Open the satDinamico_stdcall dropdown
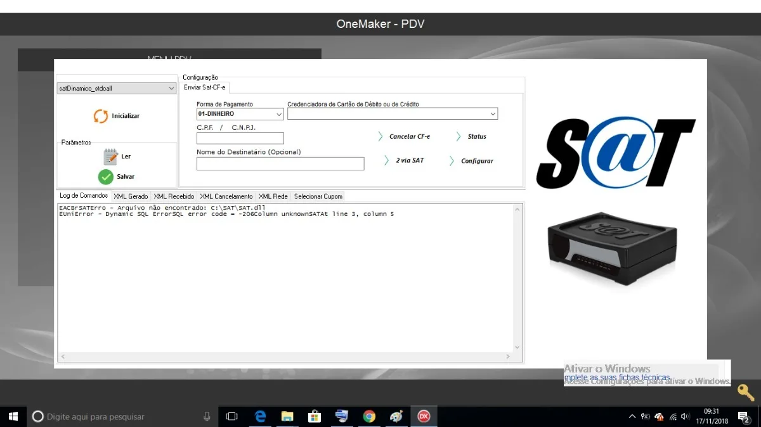 point(171,89)
